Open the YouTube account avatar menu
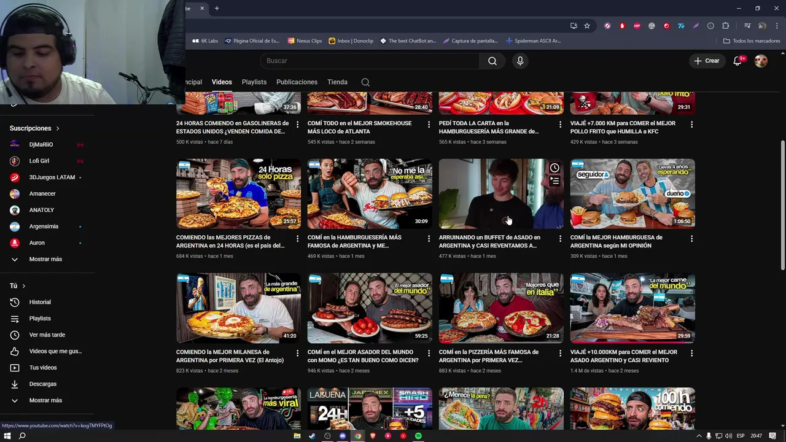The image size is (786, 442). tap(761, 61)
